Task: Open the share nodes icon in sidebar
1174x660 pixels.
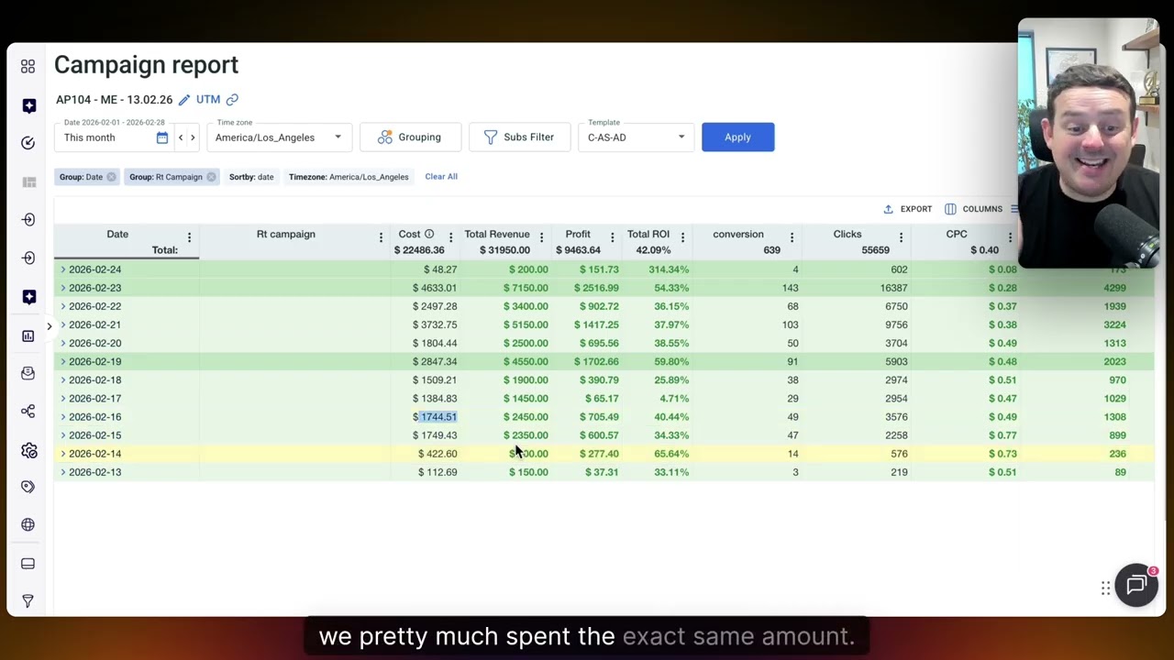Action: point(28,412)
